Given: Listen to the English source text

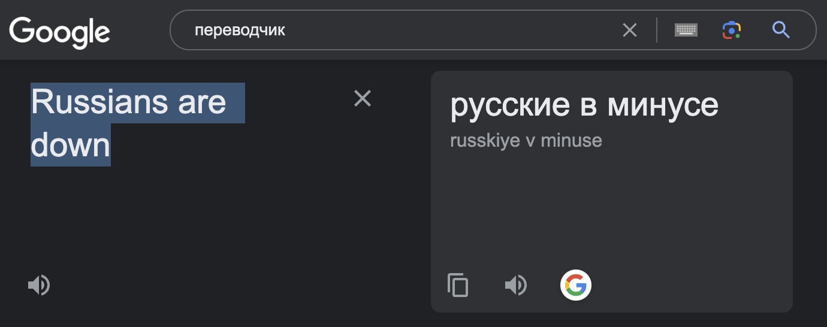Looking at the screenshot, I should [39, 286].
